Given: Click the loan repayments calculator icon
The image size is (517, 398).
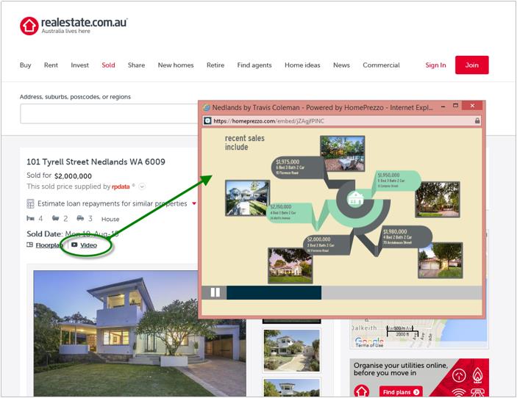Looking at the screenshot, I should pyautogui.click(x=30, y=204).
